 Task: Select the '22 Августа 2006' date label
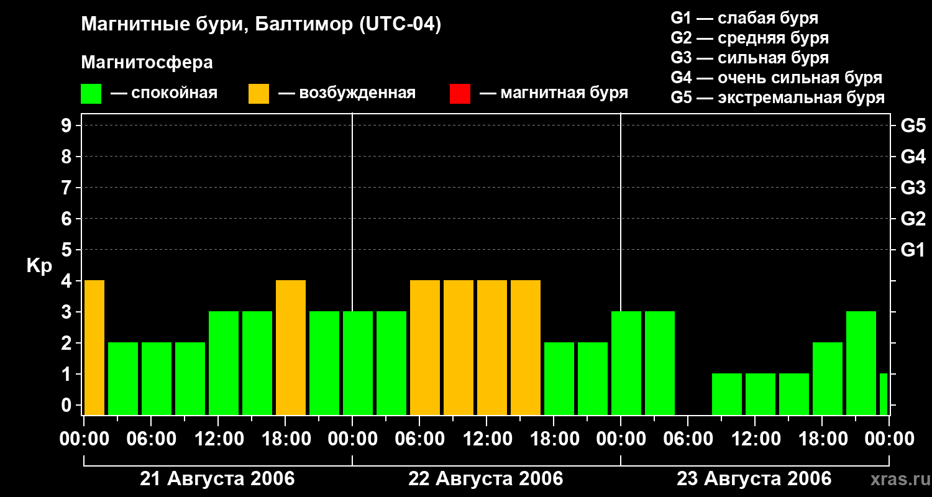(485, 479)
